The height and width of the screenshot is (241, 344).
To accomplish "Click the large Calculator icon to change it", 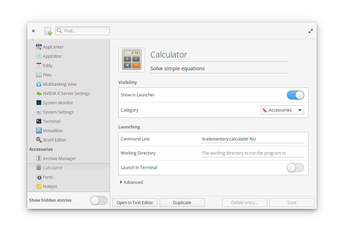I will [x=132, y=60].
